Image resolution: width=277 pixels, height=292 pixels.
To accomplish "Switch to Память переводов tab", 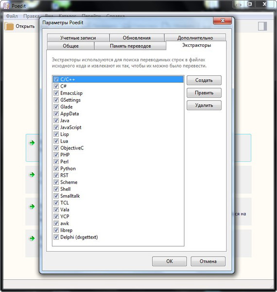I will point(130,46).
